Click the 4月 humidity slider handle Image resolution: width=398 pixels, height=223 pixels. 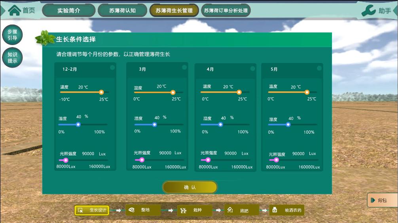click(220, 125)
